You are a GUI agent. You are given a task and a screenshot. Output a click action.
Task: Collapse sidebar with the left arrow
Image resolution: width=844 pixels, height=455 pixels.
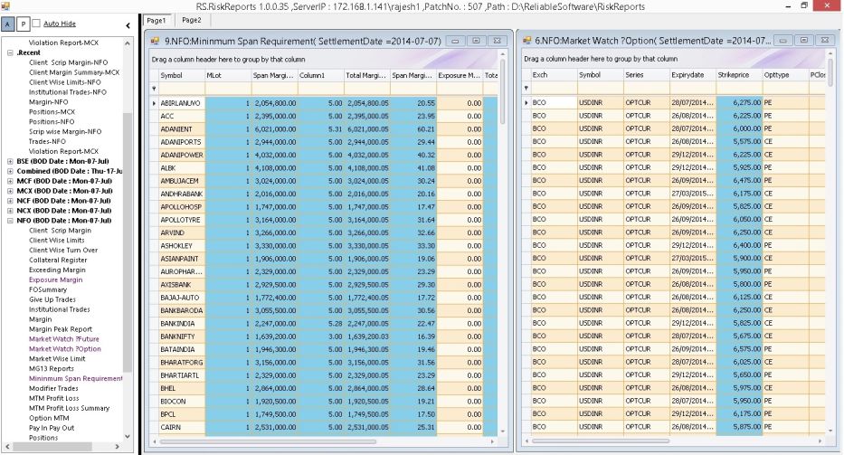(128, 25)
